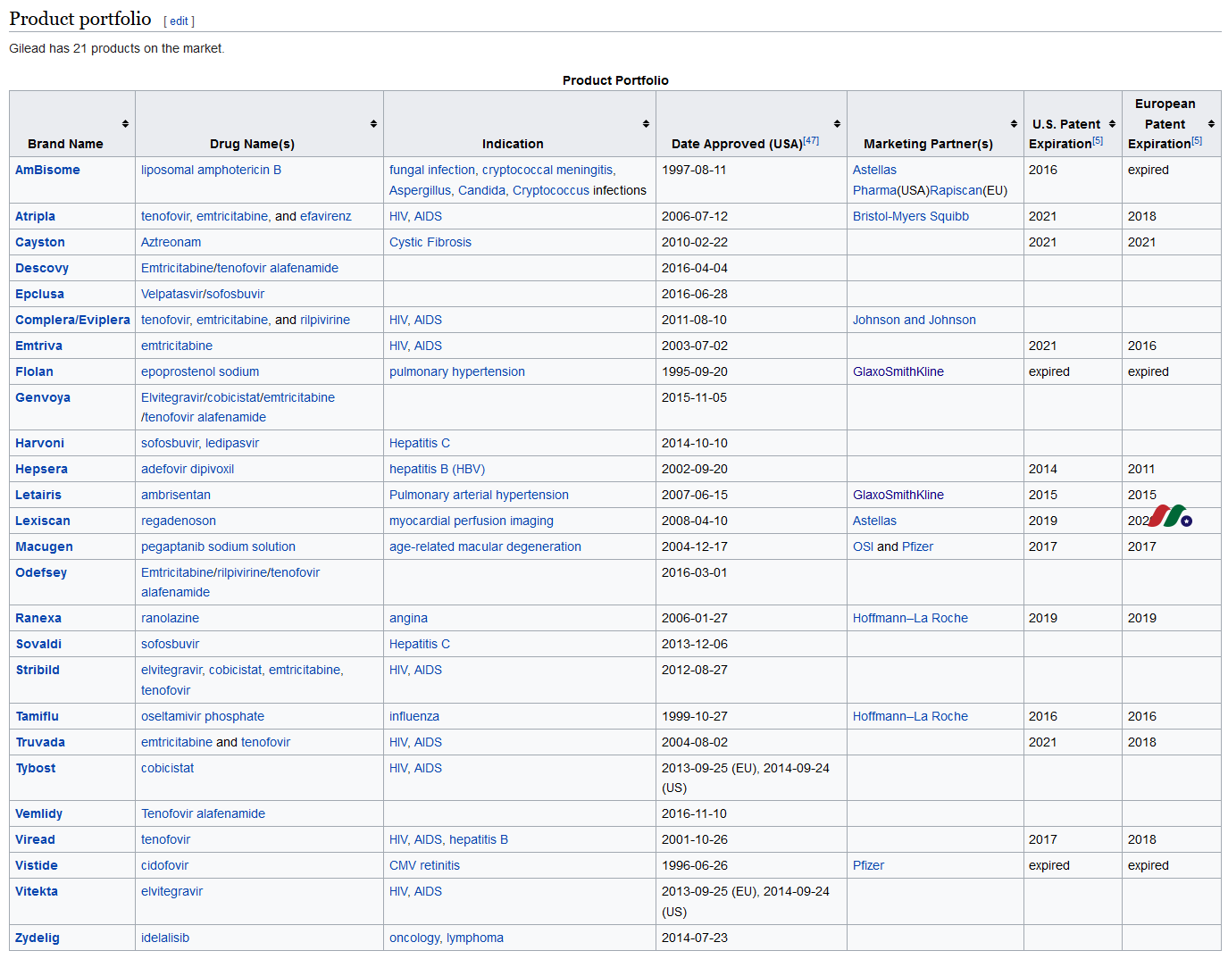
Task: Follow the Velpatasvir/sofosbuvir link
Action: 203,294
